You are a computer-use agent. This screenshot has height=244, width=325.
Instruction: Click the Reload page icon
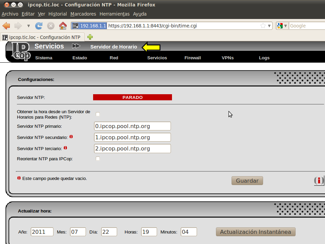tap(39, 26)
